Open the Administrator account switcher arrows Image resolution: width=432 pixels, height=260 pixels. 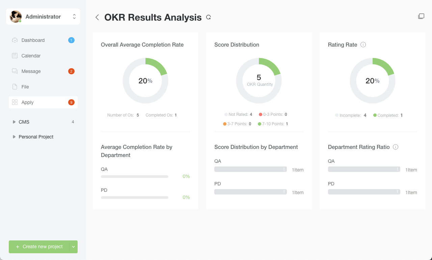click(74, 17)
